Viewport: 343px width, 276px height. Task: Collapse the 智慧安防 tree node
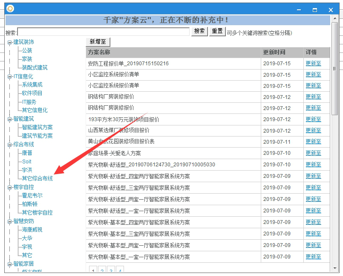click(9, 221)
